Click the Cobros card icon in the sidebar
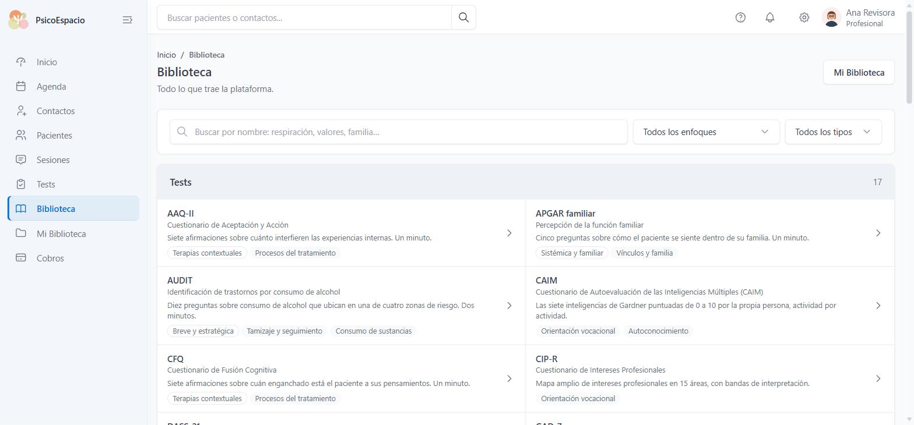 (21, 258)
